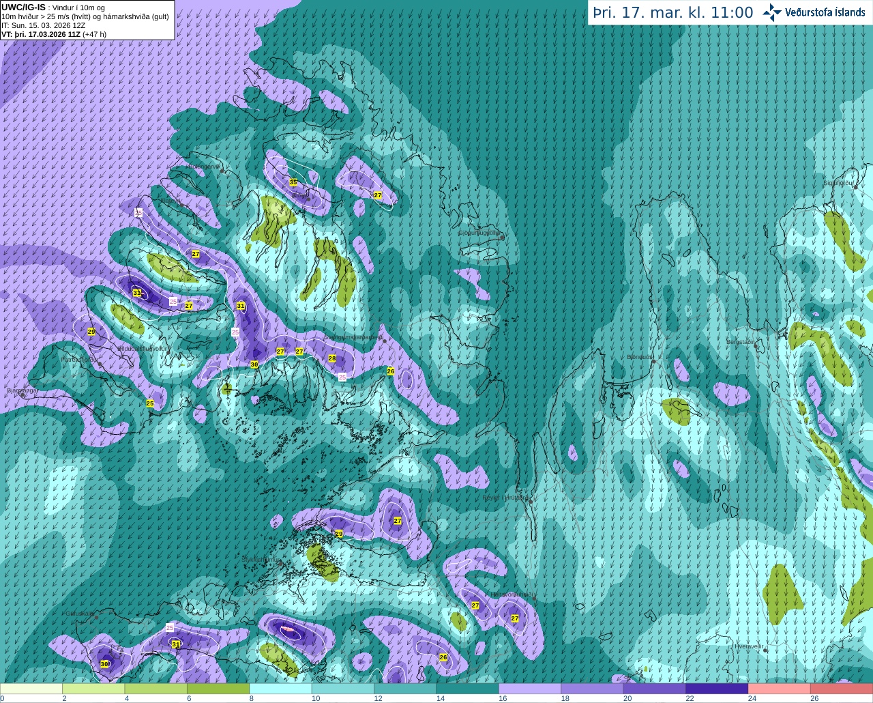
Task: Click the 'Þri. 17. mar. kl. 11:00' timestamp
Action: pyautogui.click(x=673, y=12)
